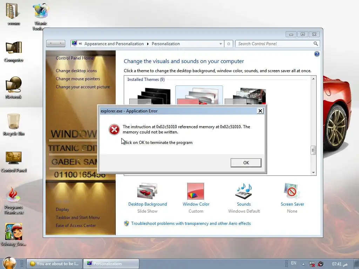Click the taskbar clock showing 07:41
359x269 pixels.
(x=340, y=264)
